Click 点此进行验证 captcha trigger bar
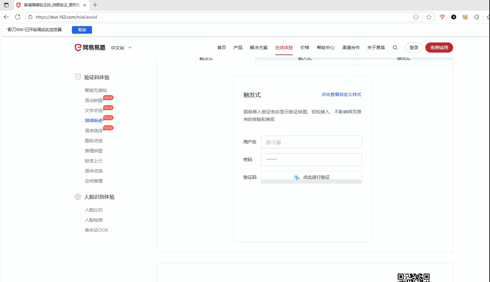This screenshot has width=490, height=282. (311, 177)
